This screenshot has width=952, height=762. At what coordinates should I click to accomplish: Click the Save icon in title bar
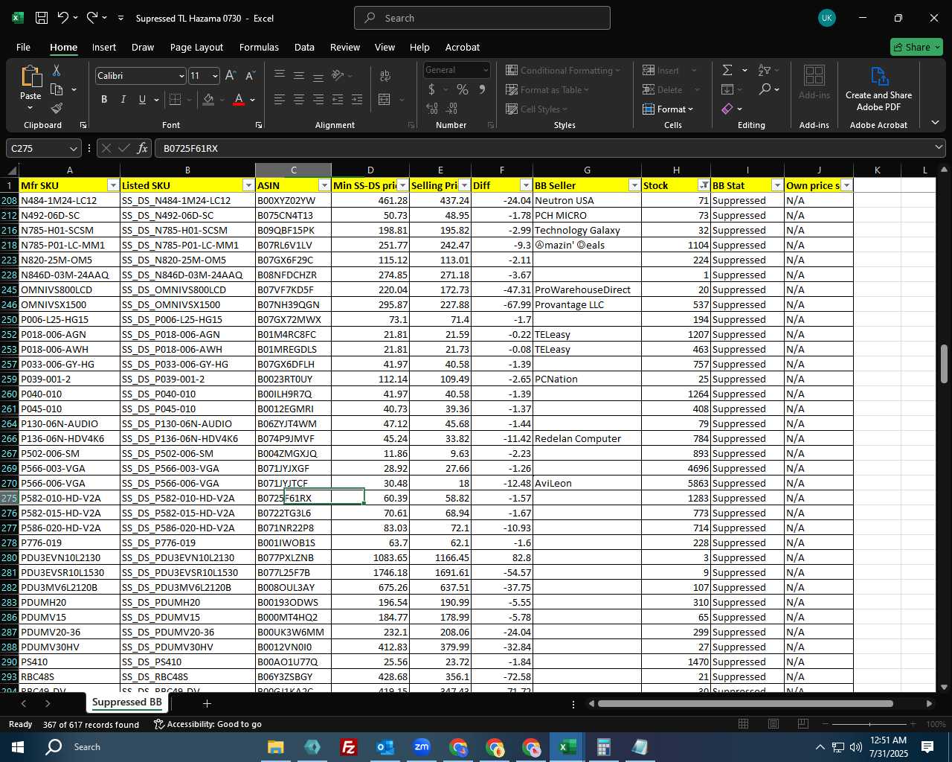[x=42, y=18]
